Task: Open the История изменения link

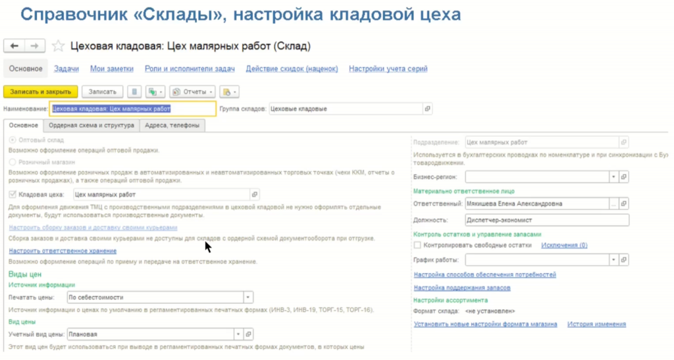Action: click(x=596, y=324)
